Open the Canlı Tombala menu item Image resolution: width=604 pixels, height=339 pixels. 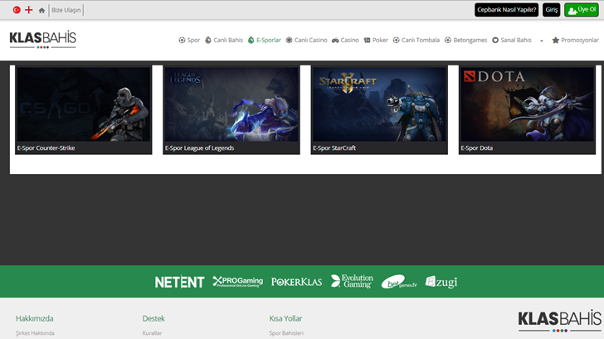point(421,40)
